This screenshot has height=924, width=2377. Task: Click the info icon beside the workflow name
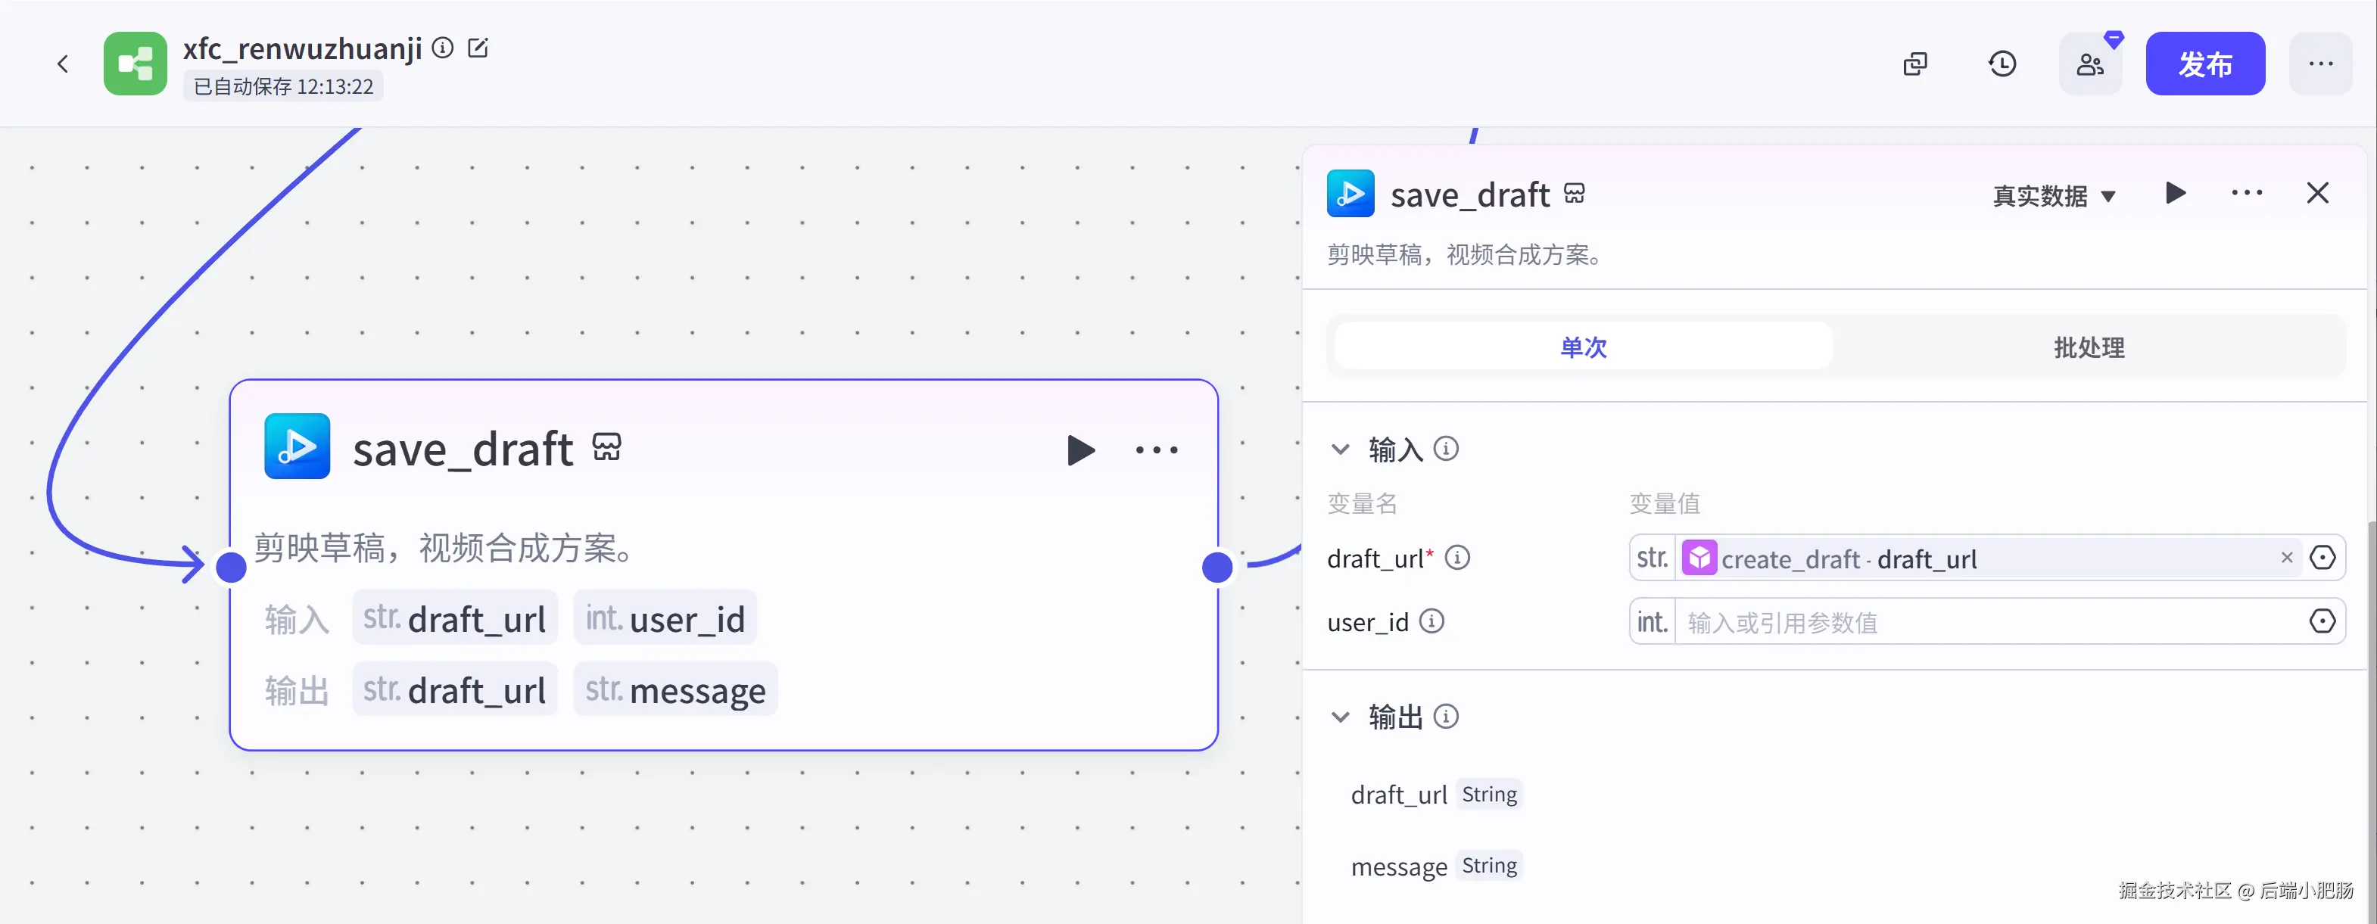click(x=443, y=48)
